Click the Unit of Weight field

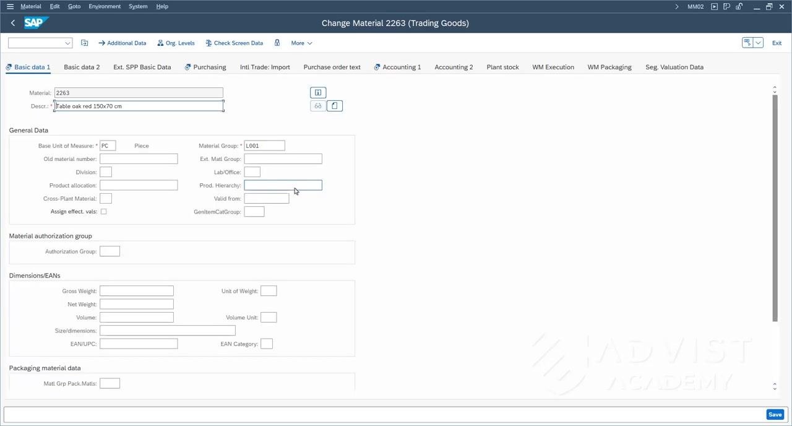(x=269, y=291)
